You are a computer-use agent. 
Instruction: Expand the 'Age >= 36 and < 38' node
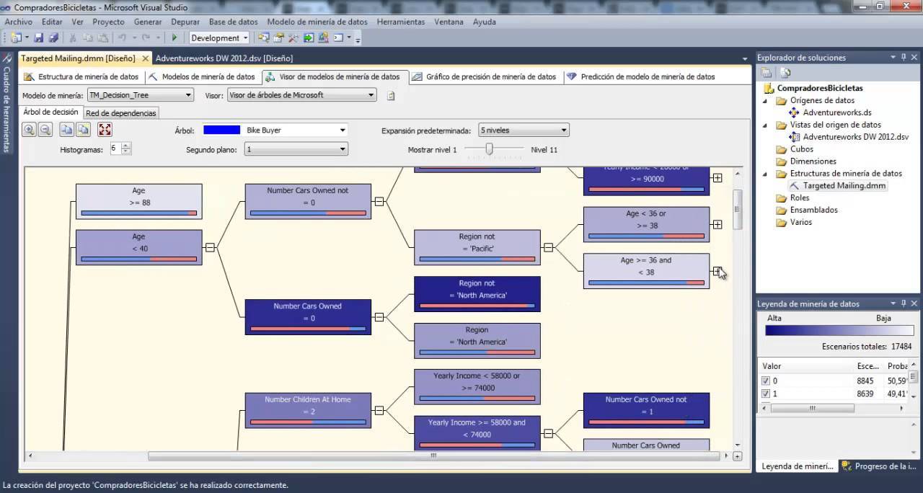717,270
